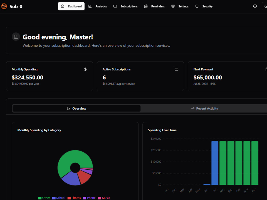Click the chart icon beside greeting
Image resolution: width=267 pixels, height=200 pixels.
(16, 37)
